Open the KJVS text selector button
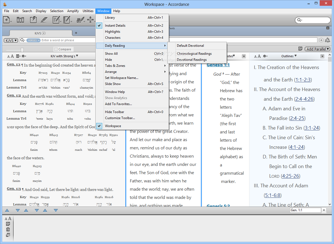This screenshot has width=334, height=244. [11, 40]
